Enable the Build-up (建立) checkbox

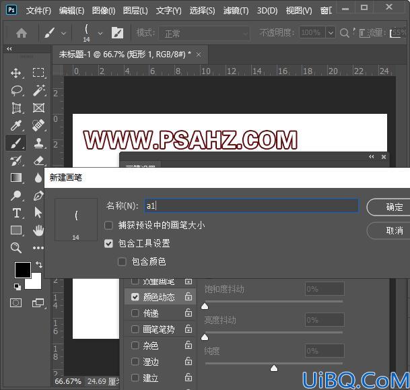(135, 378)
